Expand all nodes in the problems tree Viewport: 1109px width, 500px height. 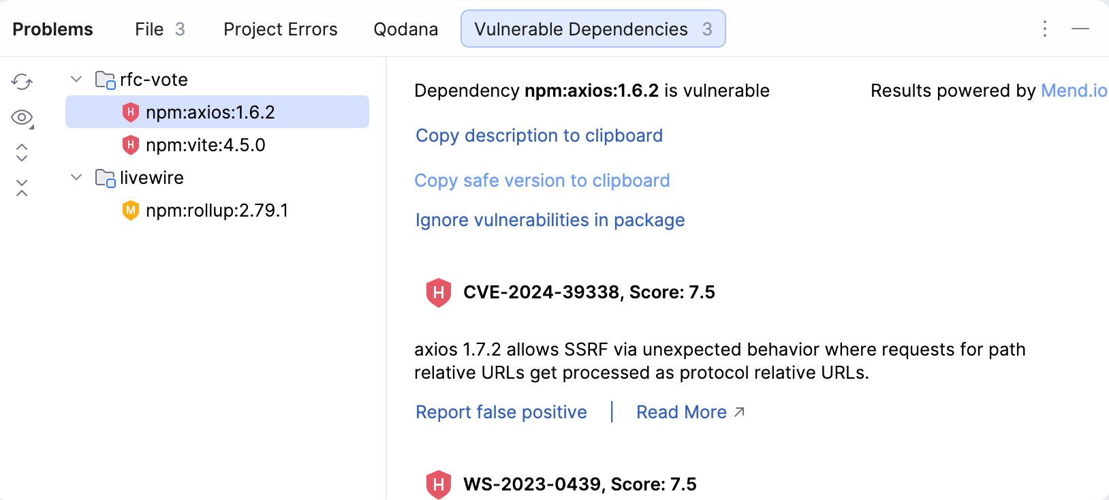pos(21,153)
